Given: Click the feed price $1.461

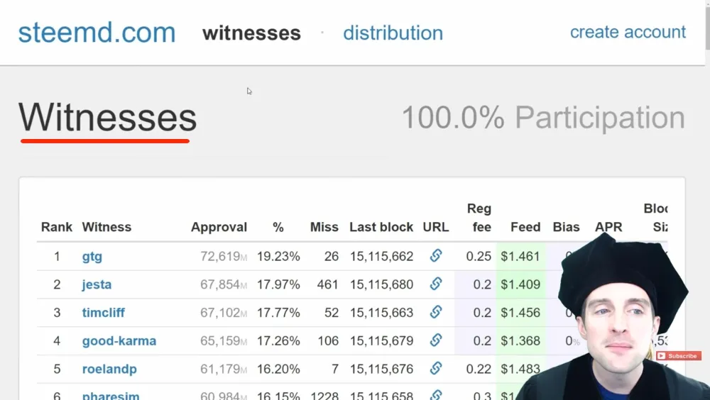Looking at the screenshot, I should 520,257.
